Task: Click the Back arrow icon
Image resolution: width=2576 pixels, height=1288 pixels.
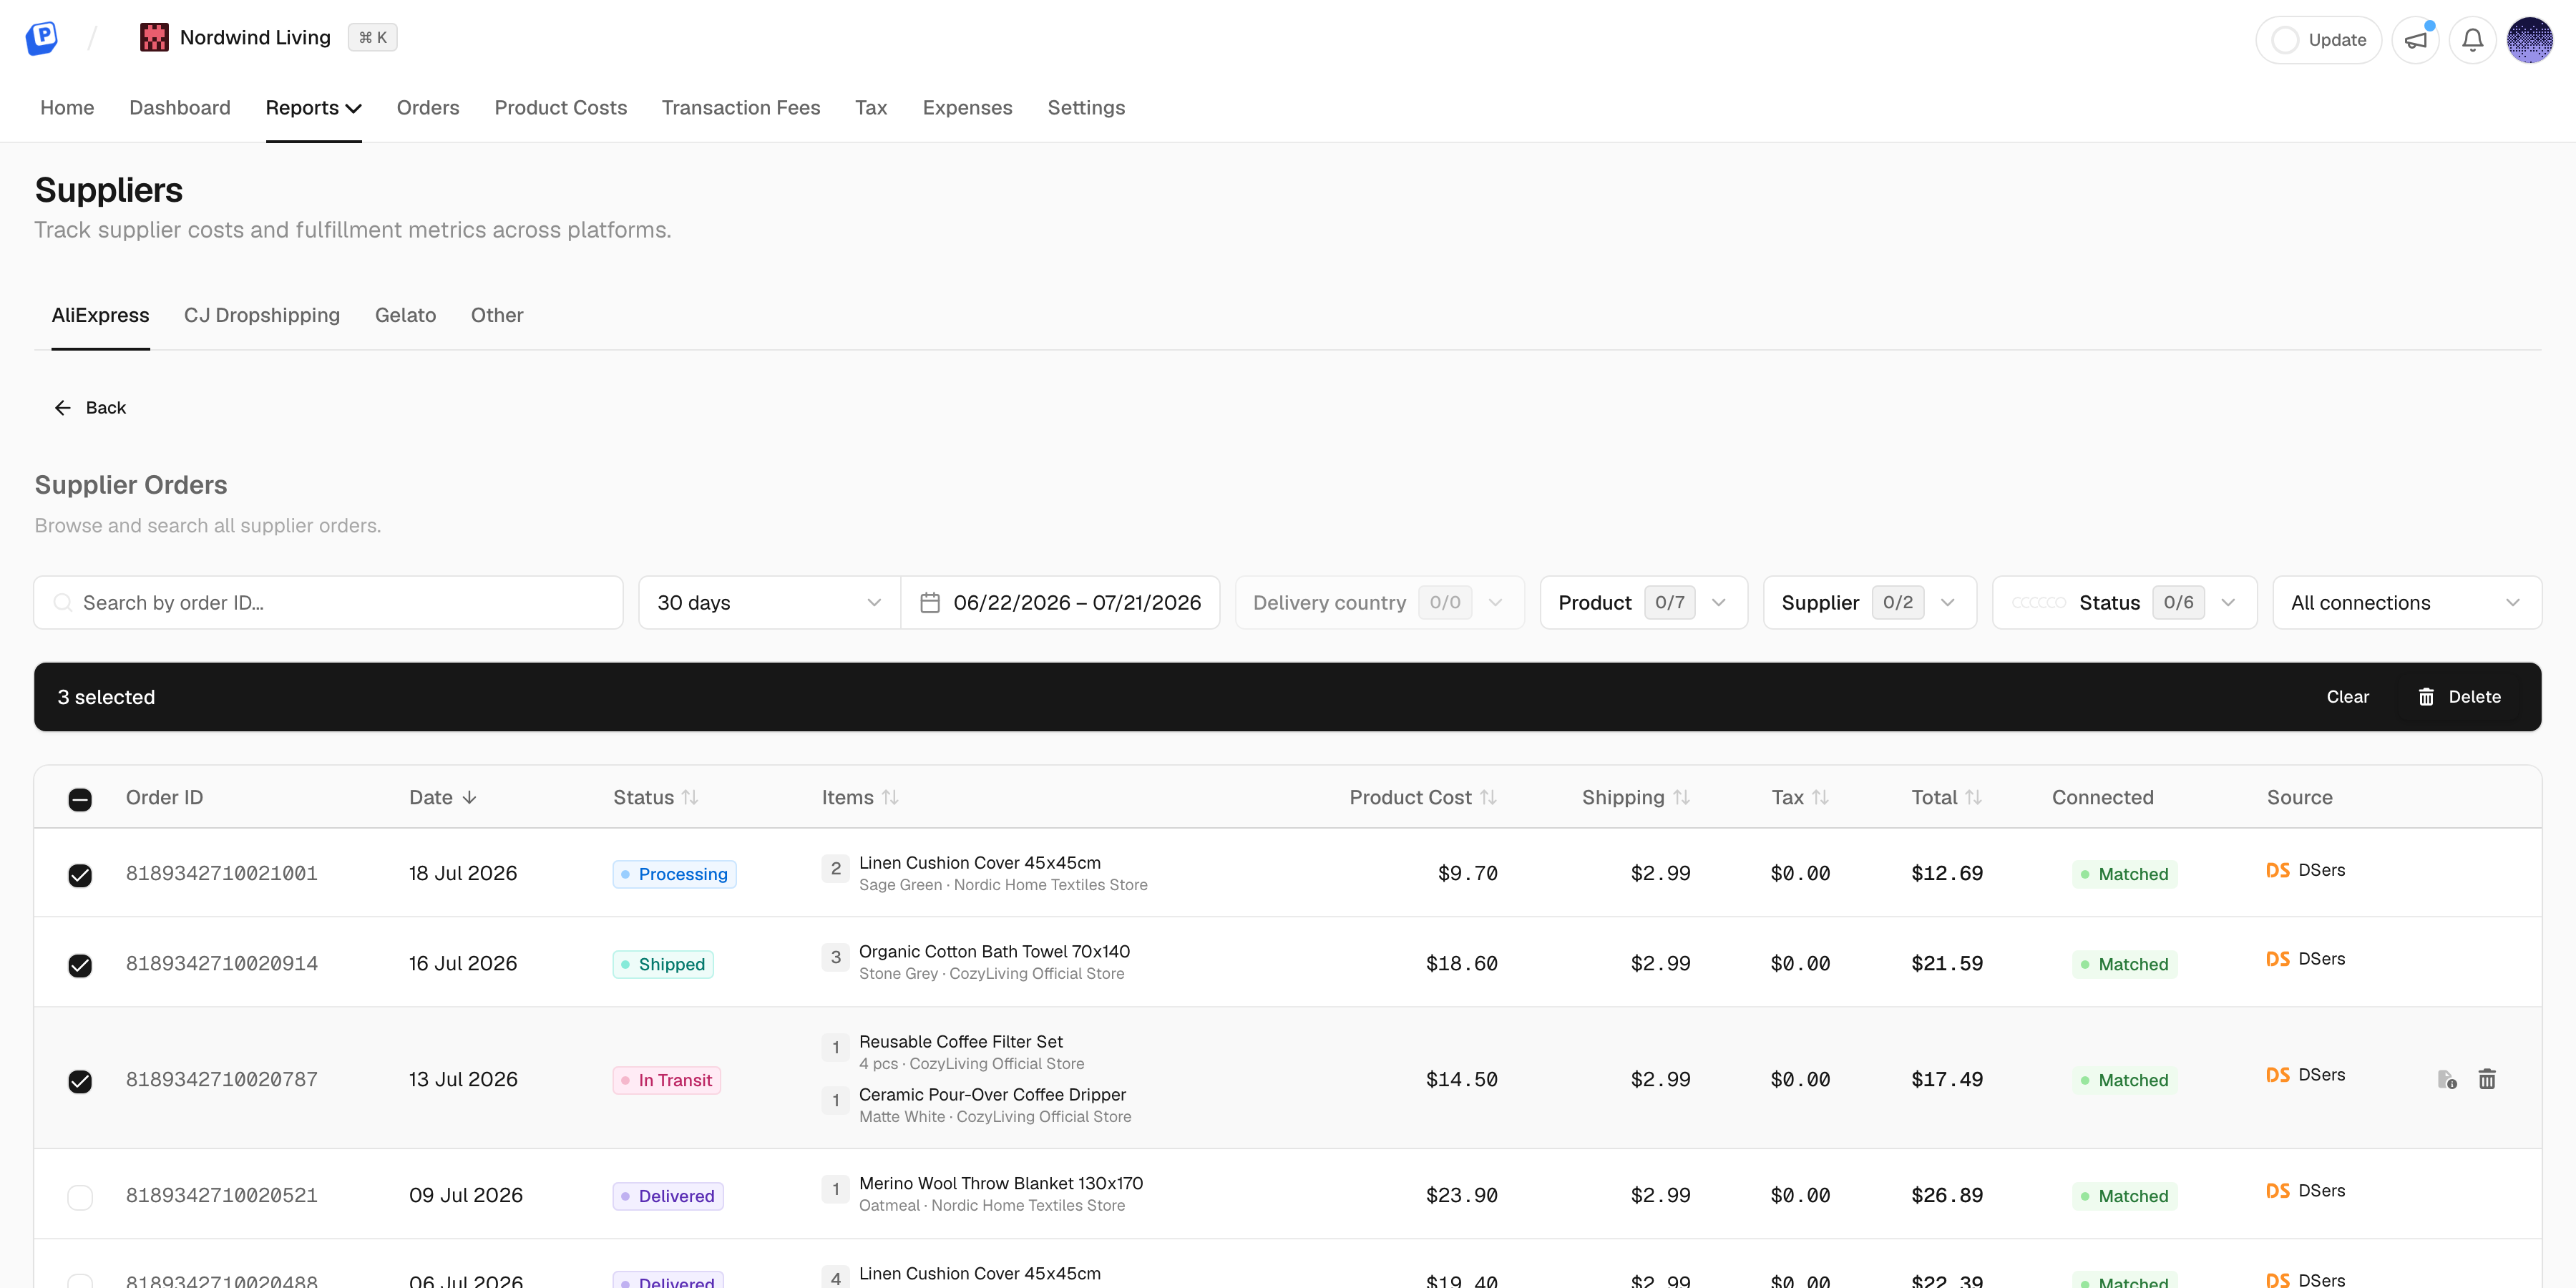Action: coord(63,408)
